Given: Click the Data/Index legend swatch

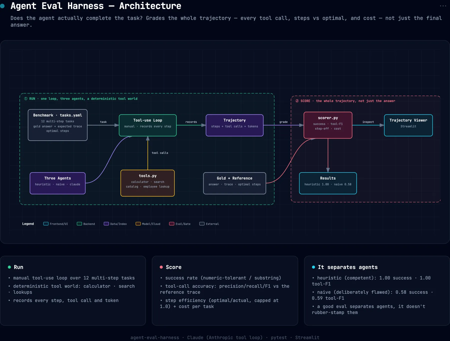Looking at the screenshot, I should [106, 224].
